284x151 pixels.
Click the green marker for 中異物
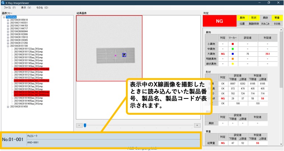coord(233,48)
